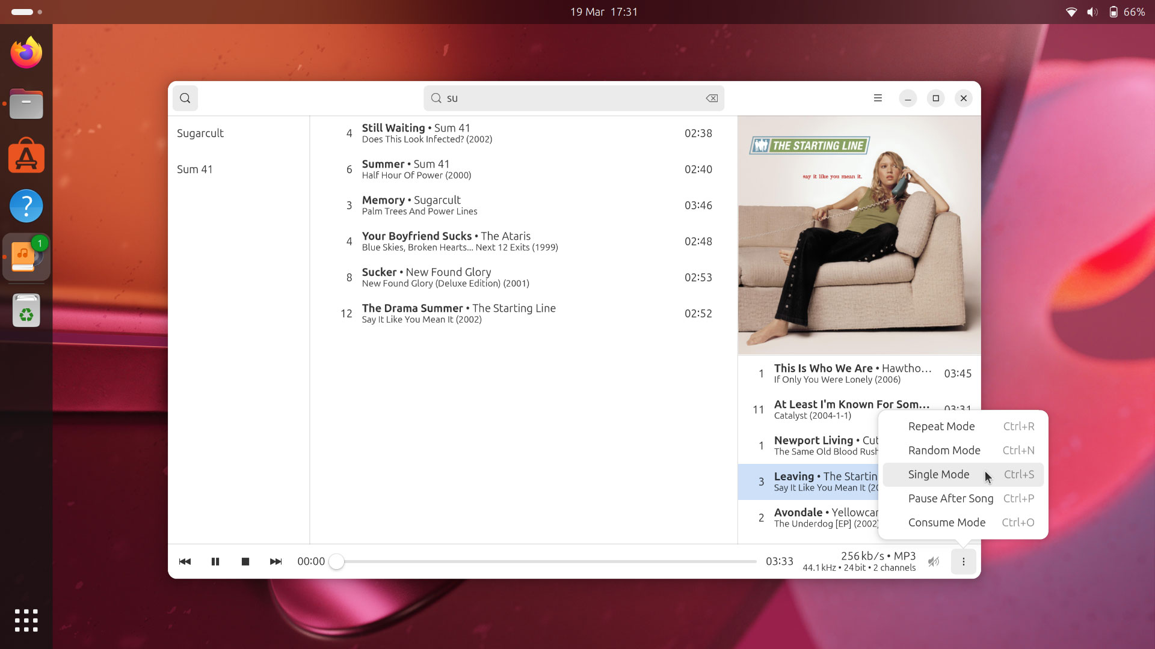Open the Still Waiting track result
The width and height of the screenshot is (1155, 649).
click(x=523, y=133)
